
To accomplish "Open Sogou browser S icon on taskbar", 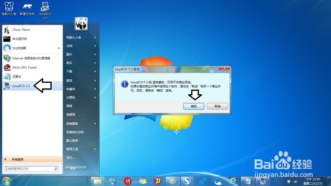I will pyautogui.click(x=187, y=181).
